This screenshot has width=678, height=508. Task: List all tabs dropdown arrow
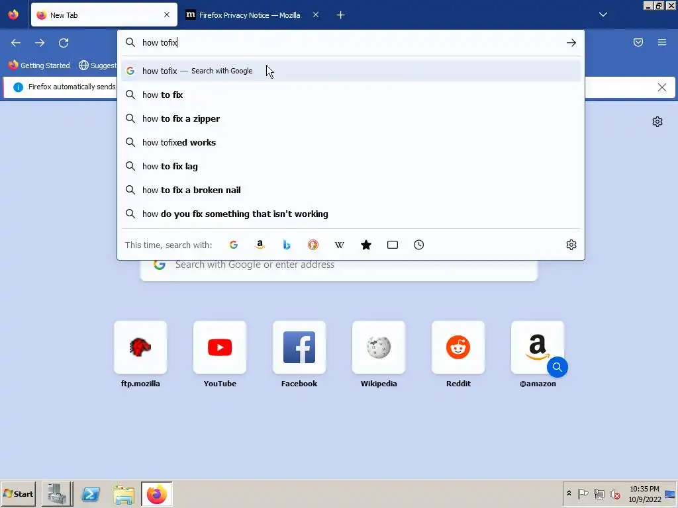tap(603, 15)
